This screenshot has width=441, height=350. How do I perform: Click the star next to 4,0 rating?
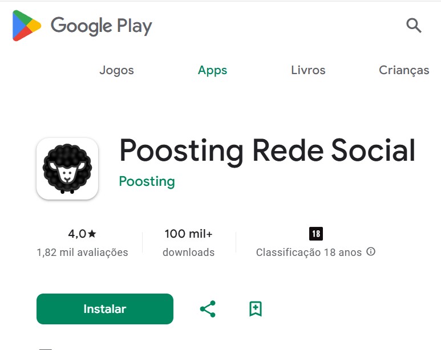tap(92, 234)
